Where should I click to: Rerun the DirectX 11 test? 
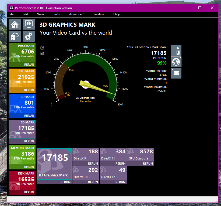tap(113, 164)
